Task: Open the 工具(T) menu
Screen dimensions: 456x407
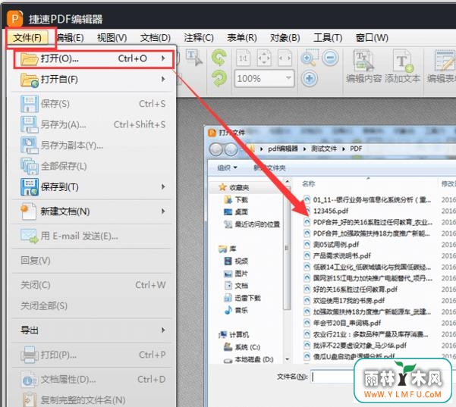Action: (328, 38)
